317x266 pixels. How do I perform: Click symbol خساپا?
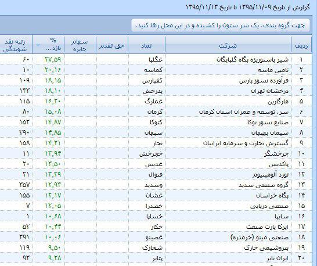154,217
